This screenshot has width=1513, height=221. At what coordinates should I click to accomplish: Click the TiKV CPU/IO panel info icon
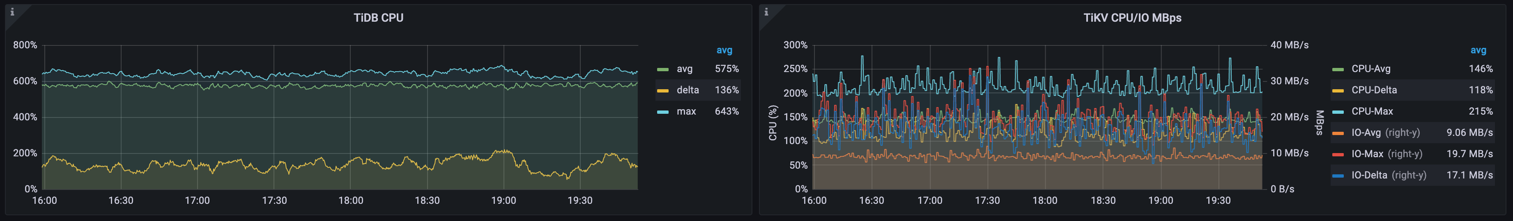[x=766, y=12]
